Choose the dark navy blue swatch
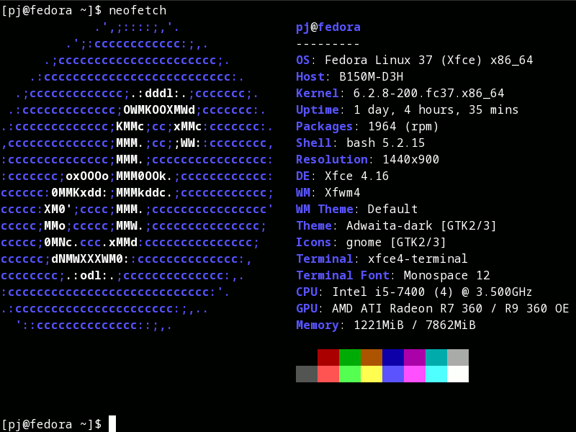Image resolution: width=576 pixels, height=432 pixels. point(393,357)
